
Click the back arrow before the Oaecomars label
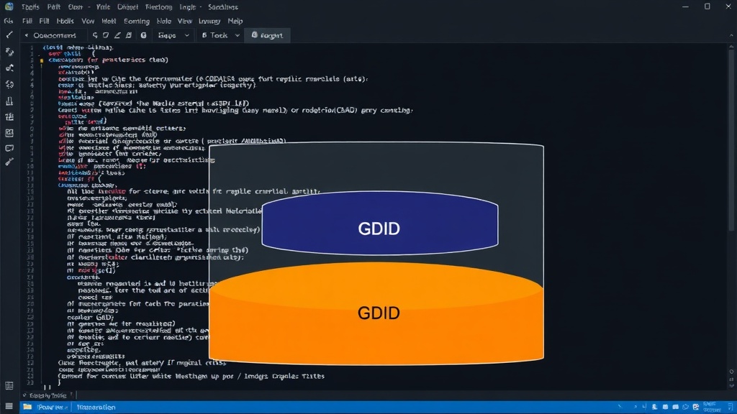pos(27,35)
